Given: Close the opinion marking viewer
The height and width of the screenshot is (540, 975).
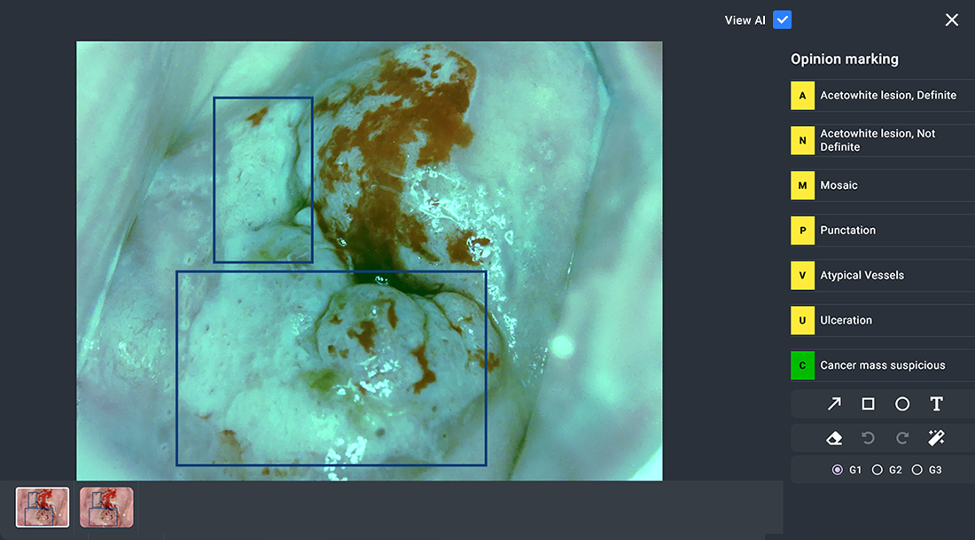Looking at the screenshot, I should 952,20.
